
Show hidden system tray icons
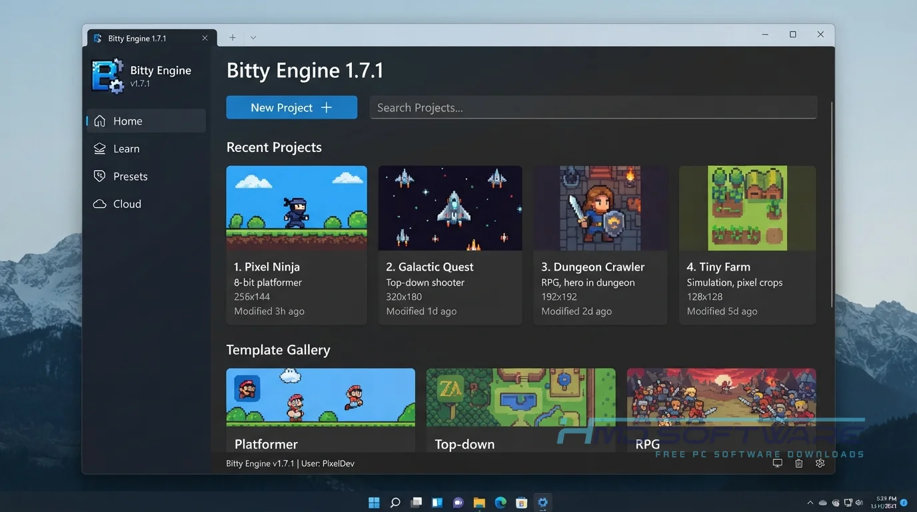coord(810,503)
